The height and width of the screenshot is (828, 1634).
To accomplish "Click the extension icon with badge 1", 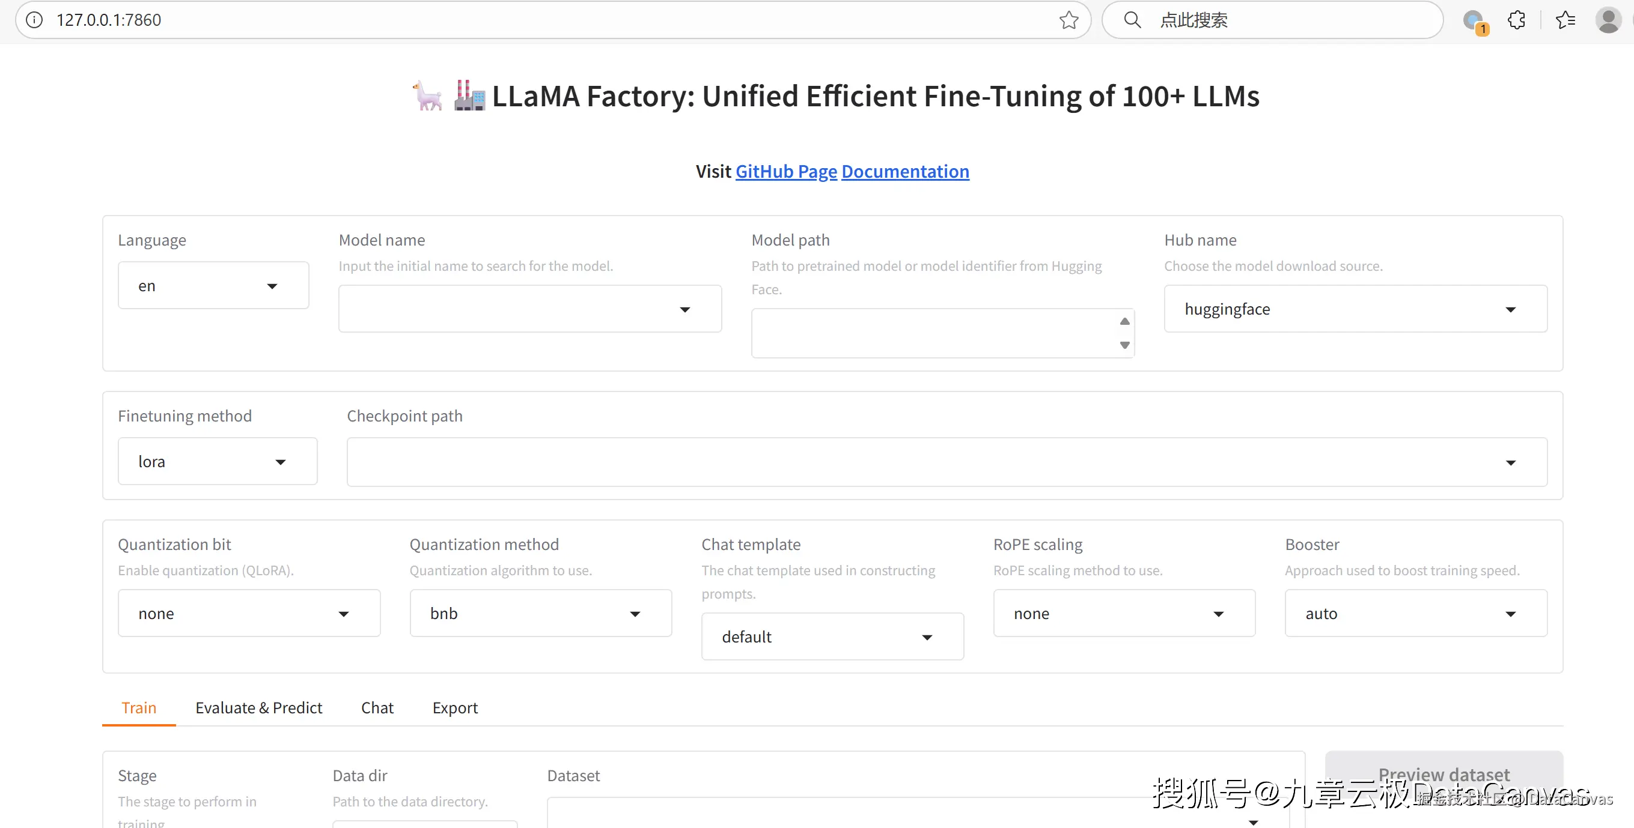I will (x=1474, y=21).
